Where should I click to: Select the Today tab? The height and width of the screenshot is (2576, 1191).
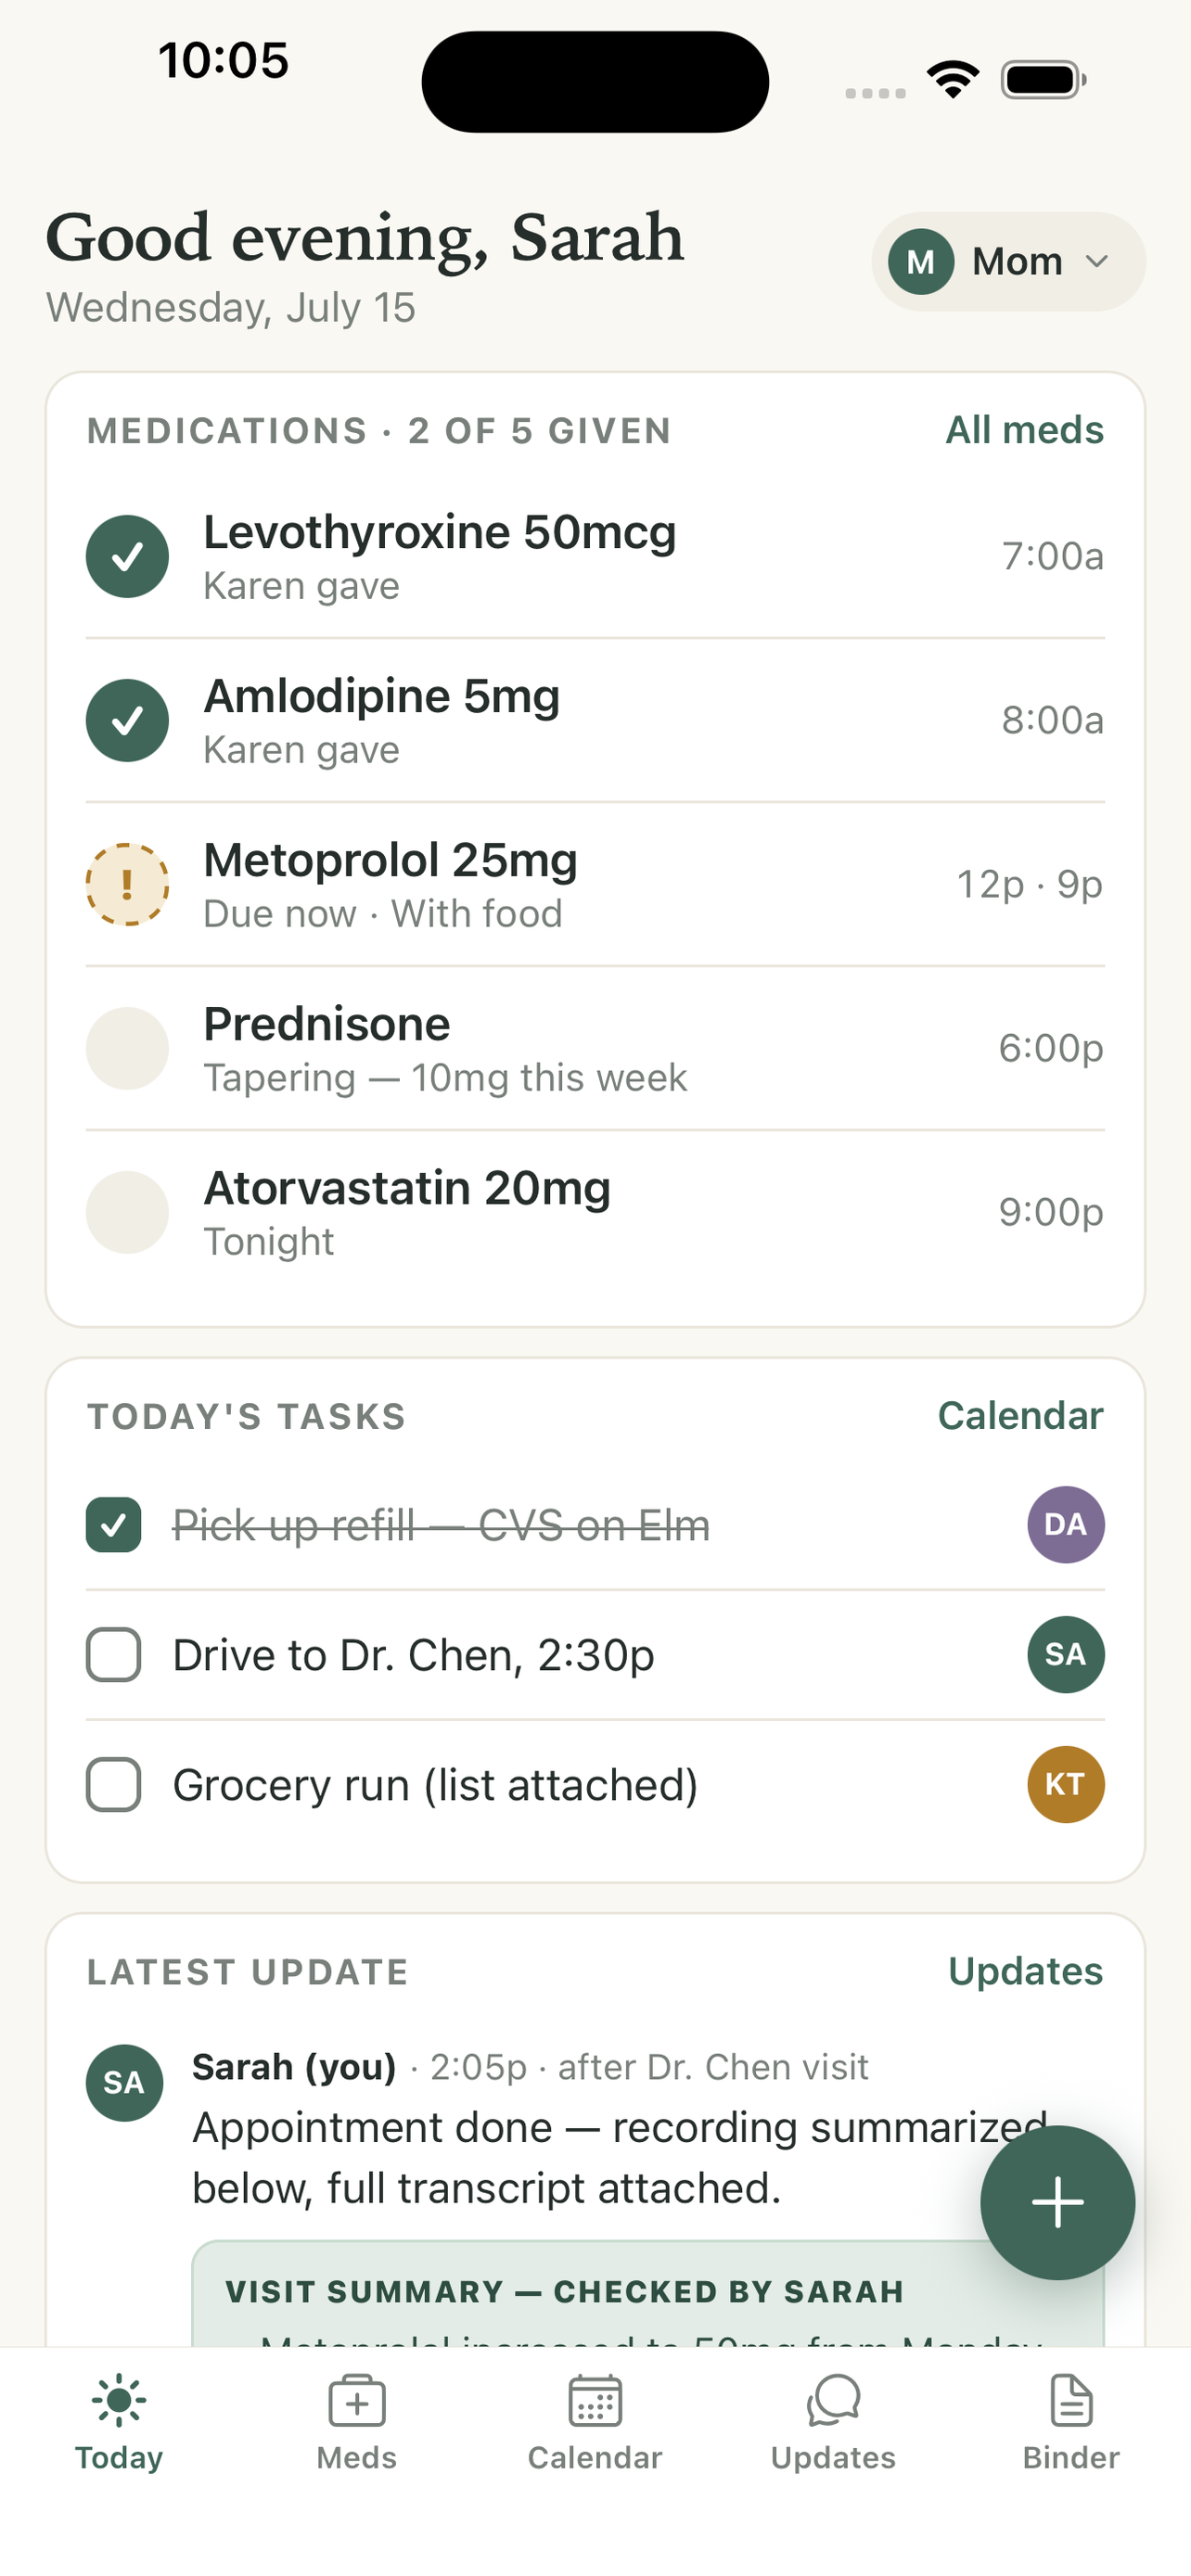(x=119, y=2420)
